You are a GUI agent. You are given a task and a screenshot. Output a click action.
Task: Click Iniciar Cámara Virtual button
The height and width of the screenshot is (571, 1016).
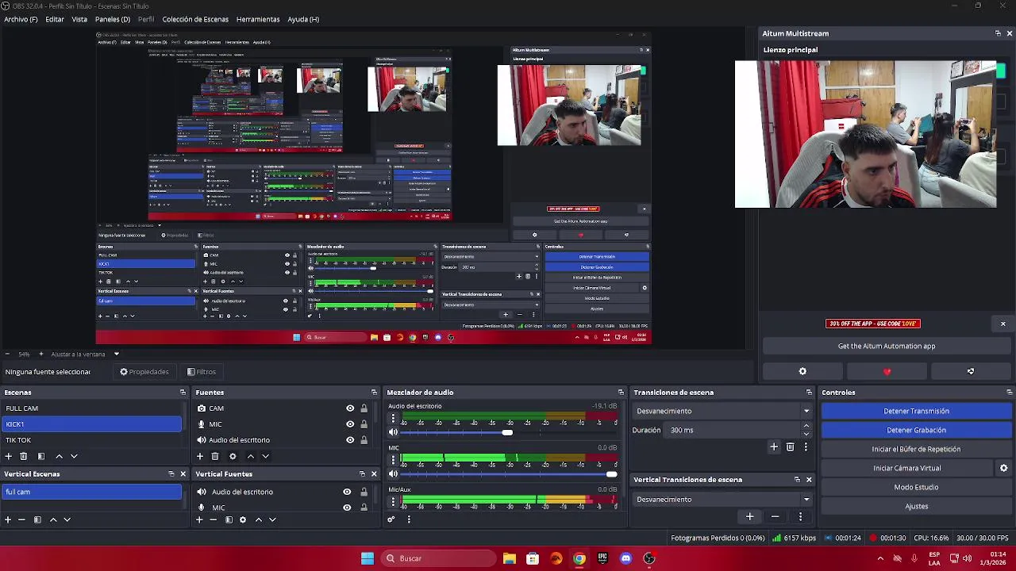(x=907, y=468)
